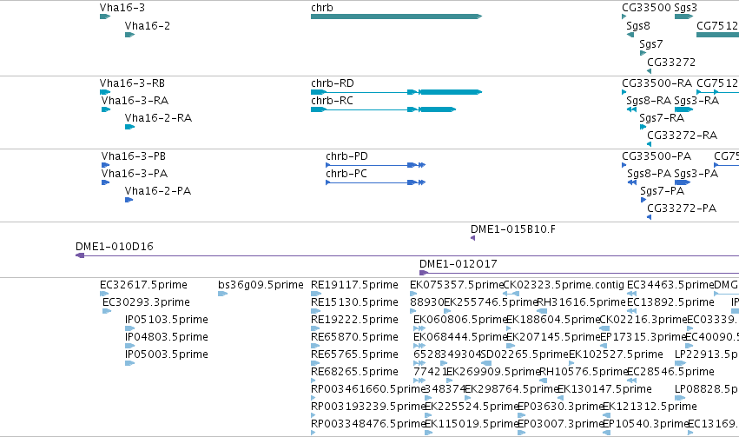739x437 pixels.
Task: Click the LP08828.5prime label
Action: pos(707,389)
